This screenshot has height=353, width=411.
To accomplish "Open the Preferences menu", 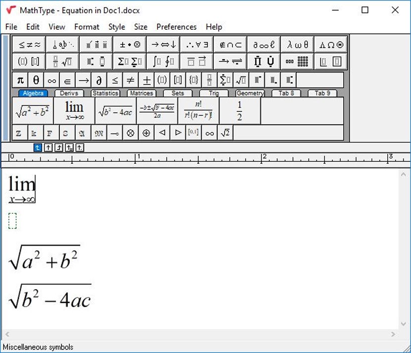I will (x=176, y=27).
